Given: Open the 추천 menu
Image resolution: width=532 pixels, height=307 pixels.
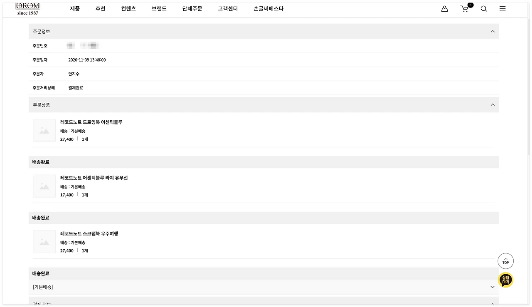Looking at the screenshot, I should click(101, 9).
